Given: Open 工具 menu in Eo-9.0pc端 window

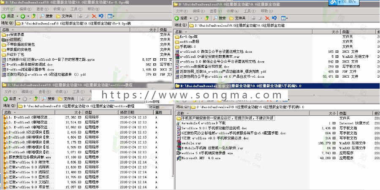Looking at the screenshot, I should tap(76, 9).
